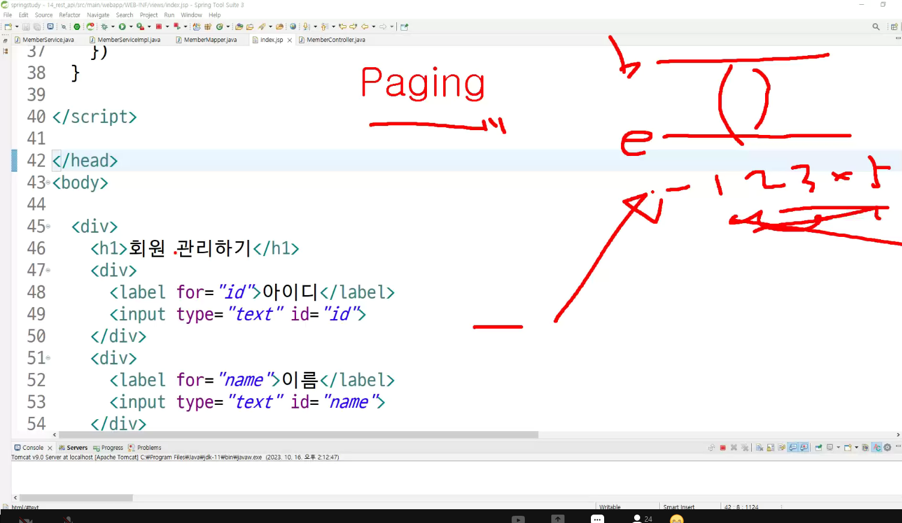Click the console settings gear icon
902x523 pixels.
click(888, 447)
